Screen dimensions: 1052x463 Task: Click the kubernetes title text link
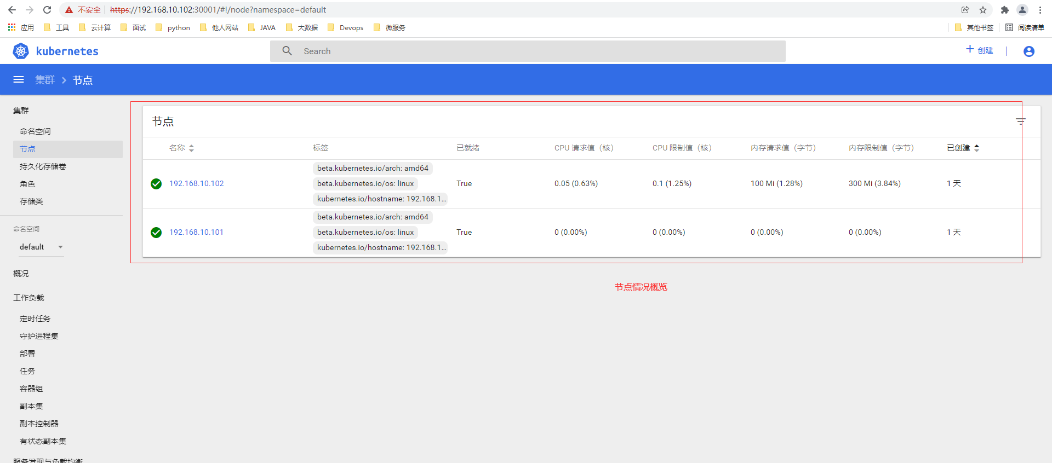(x=67, y=51)
